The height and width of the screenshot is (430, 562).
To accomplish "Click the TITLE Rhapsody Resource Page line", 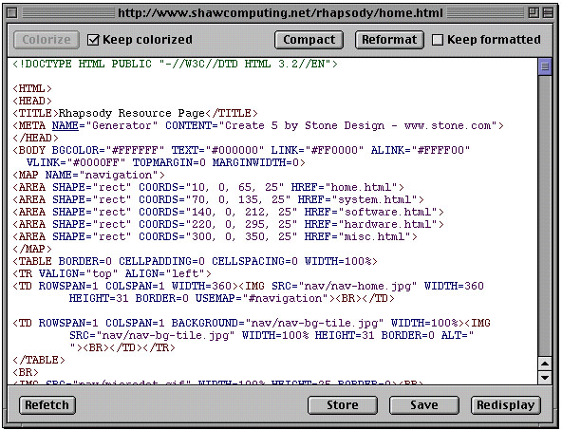I will coord(135,114).
